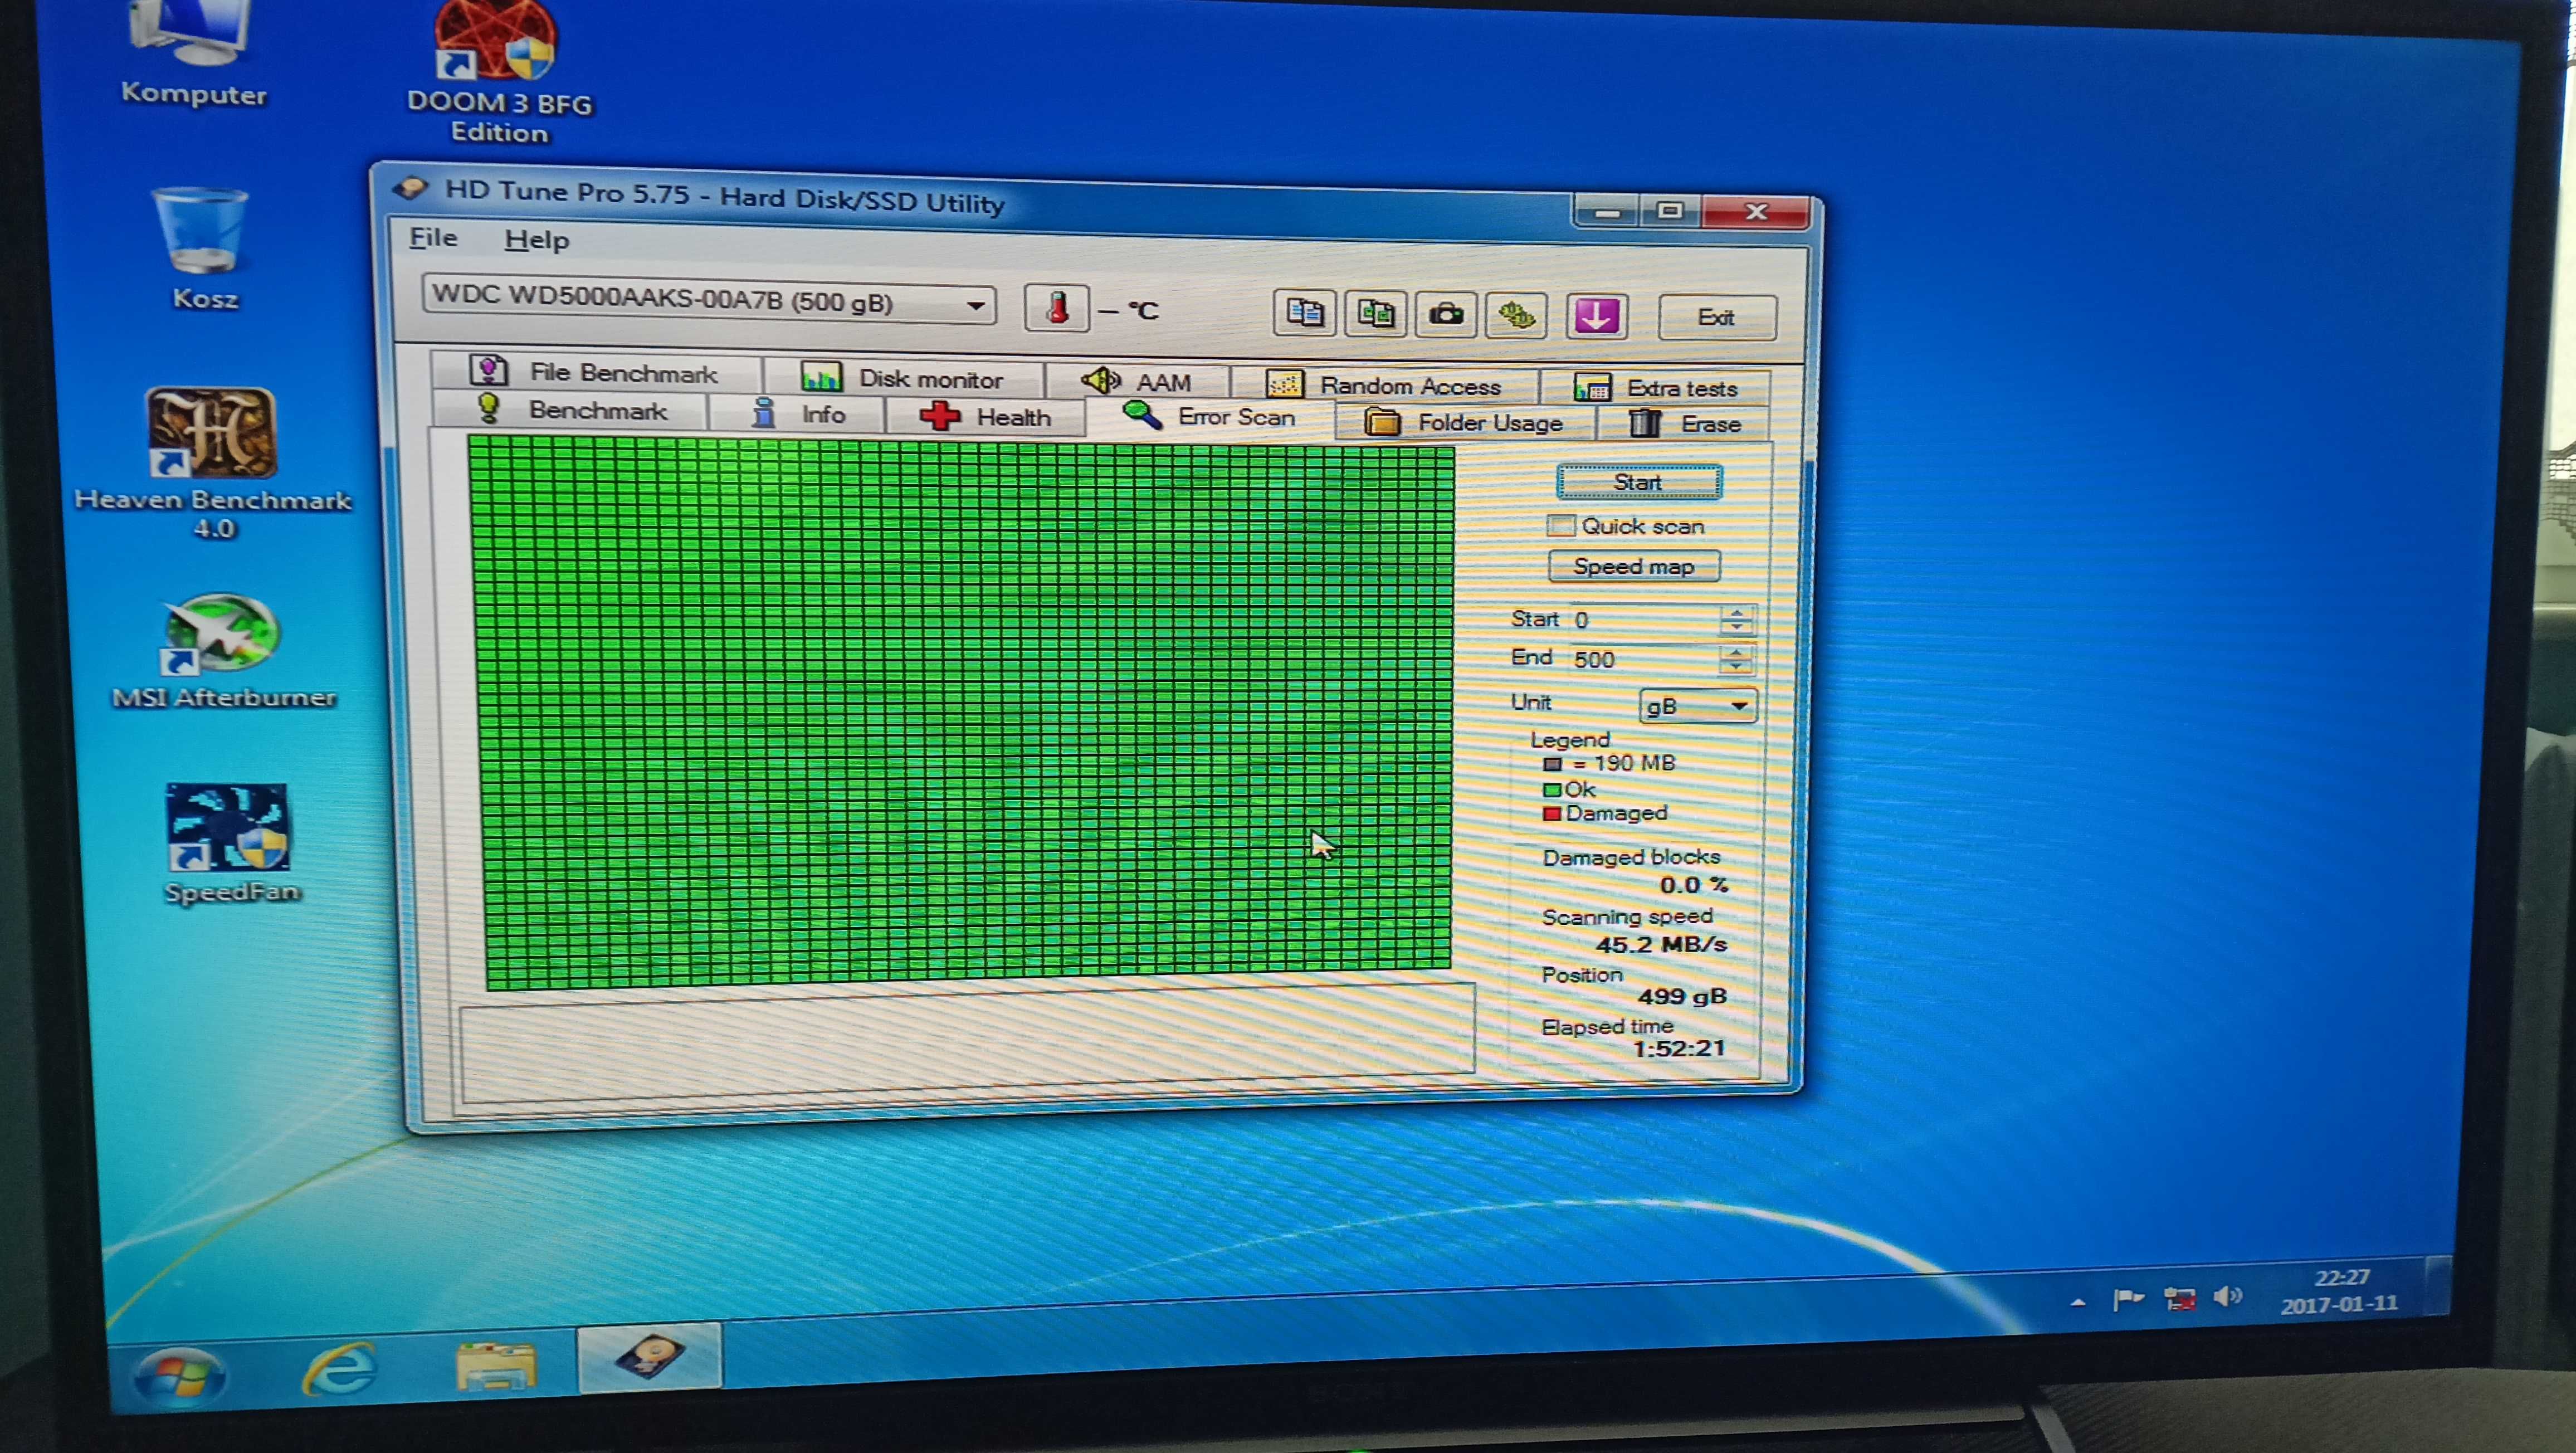Open the Action Center flag icon
Viewport: 2576px width, 1453px height.
click(x=2127, y=1300)
